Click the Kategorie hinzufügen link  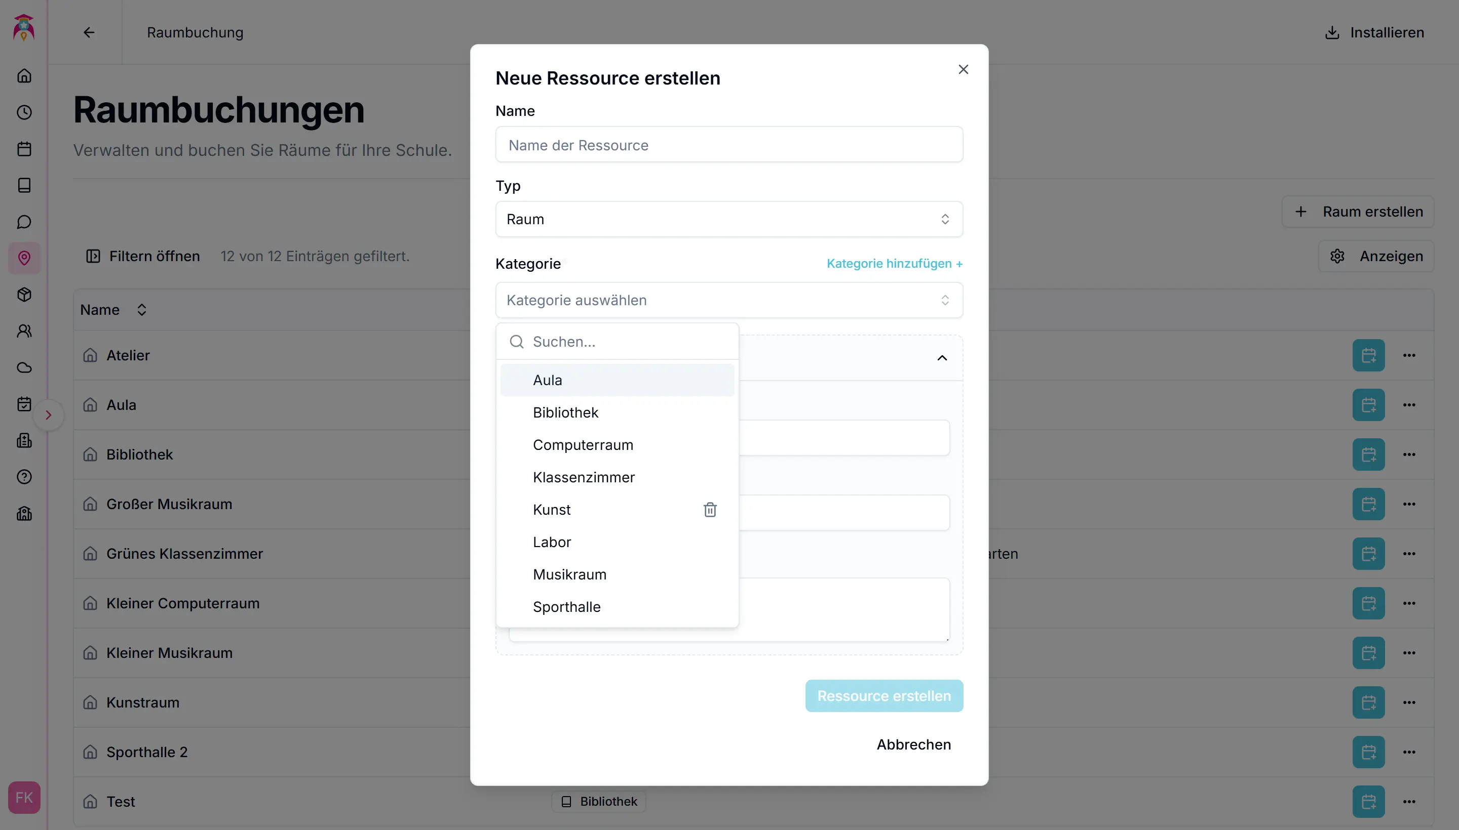pos(894,263)
